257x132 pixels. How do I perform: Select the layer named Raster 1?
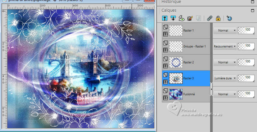click(189, 31)
